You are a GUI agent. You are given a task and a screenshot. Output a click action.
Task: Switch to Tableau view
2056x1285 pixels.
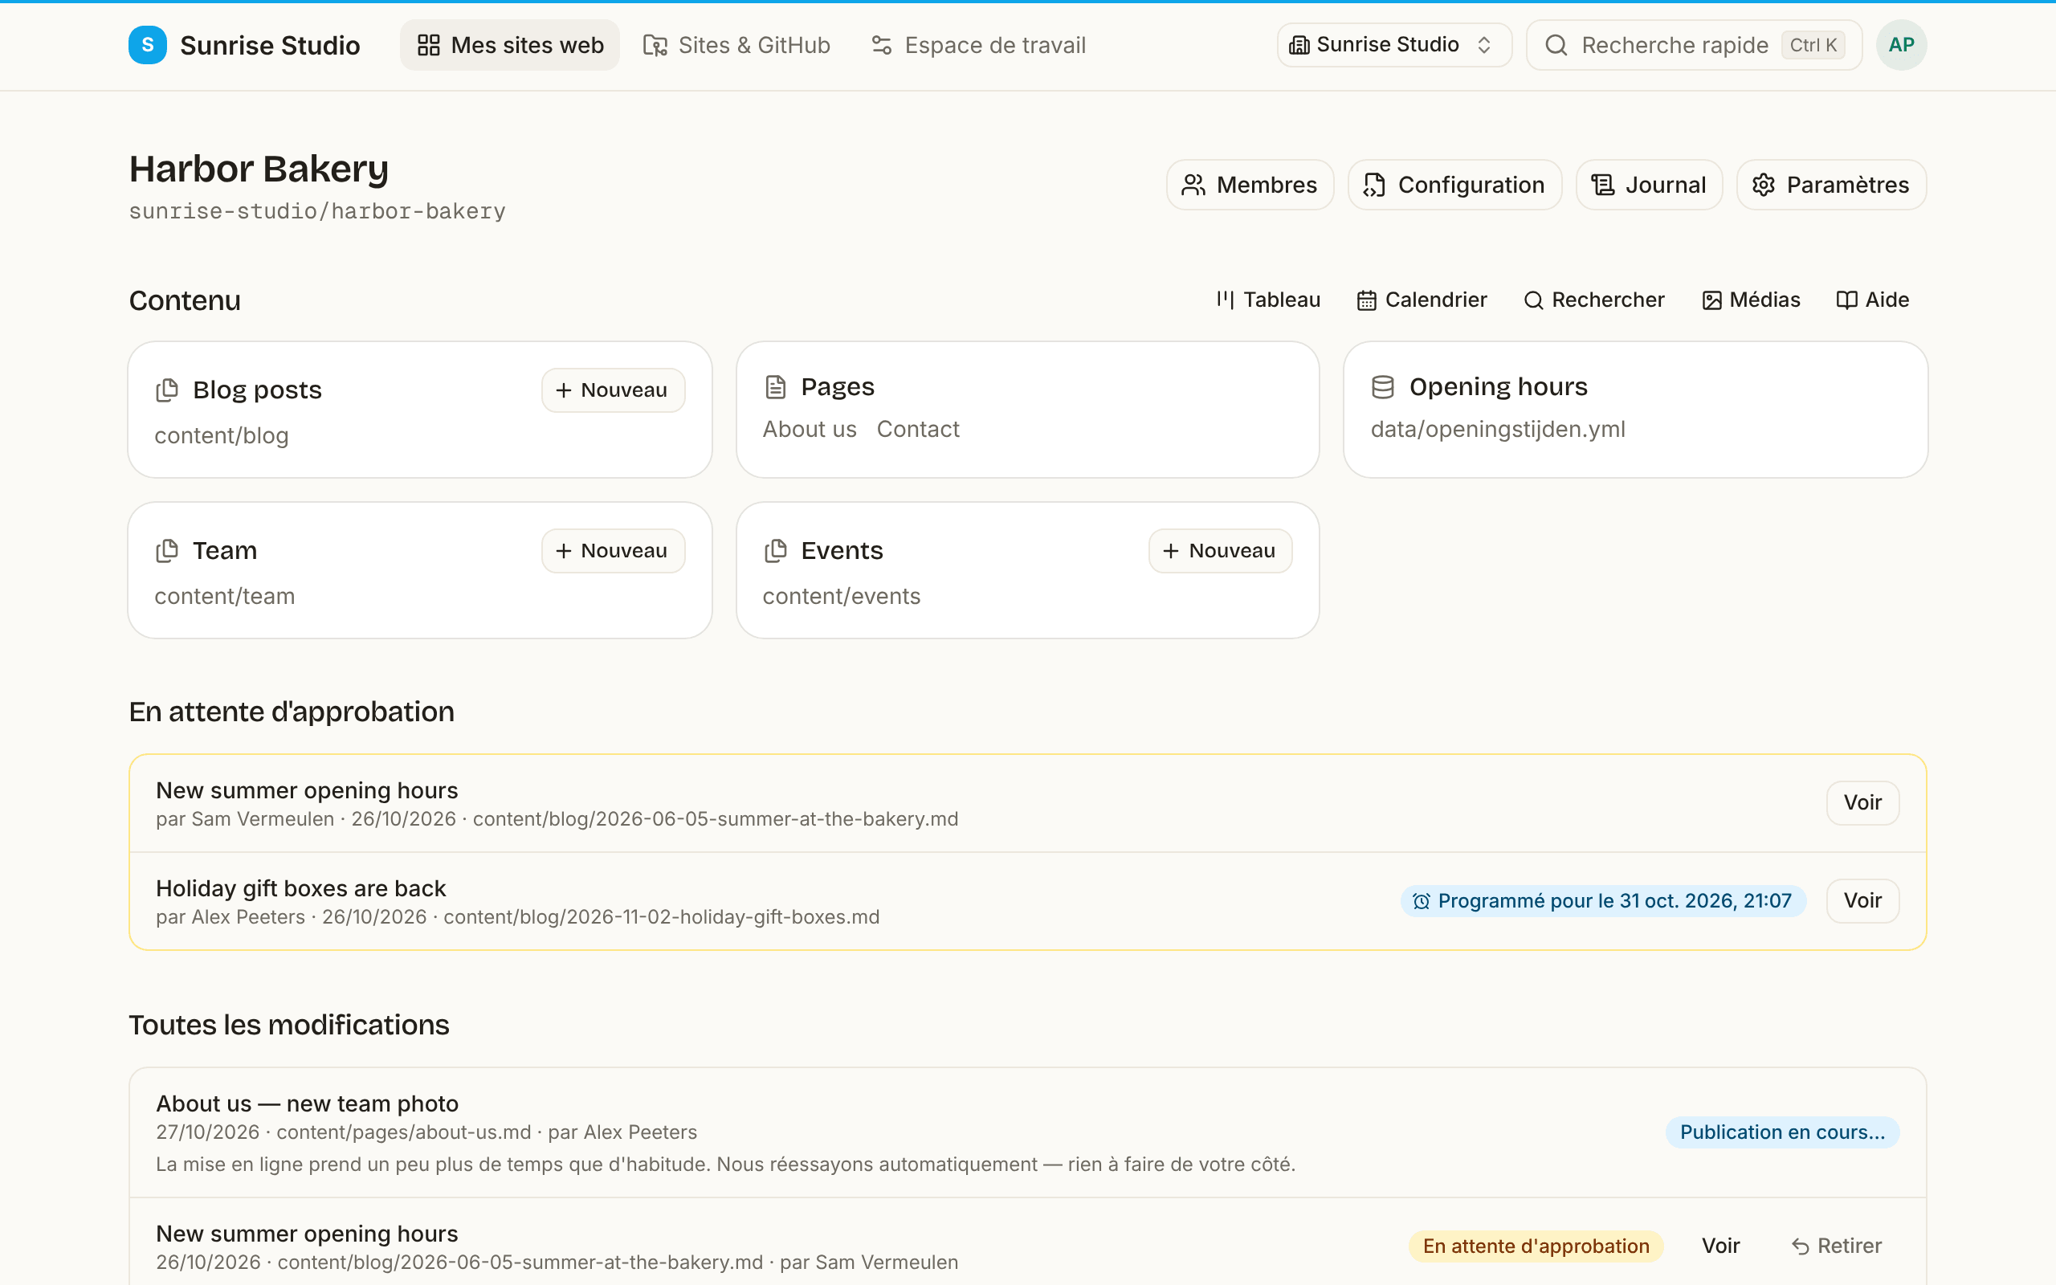pos(1267,300)
